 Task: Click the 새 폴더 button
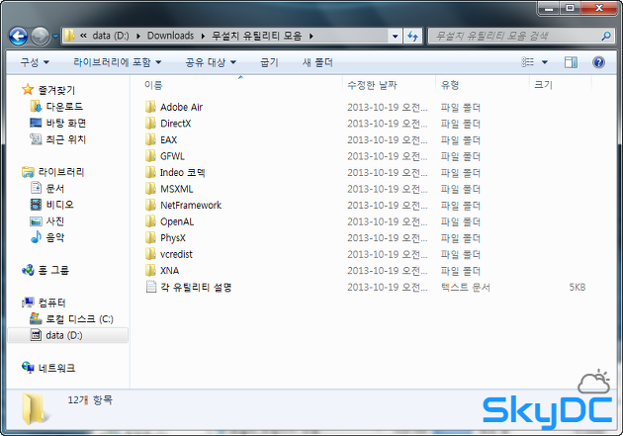[317, 62]
